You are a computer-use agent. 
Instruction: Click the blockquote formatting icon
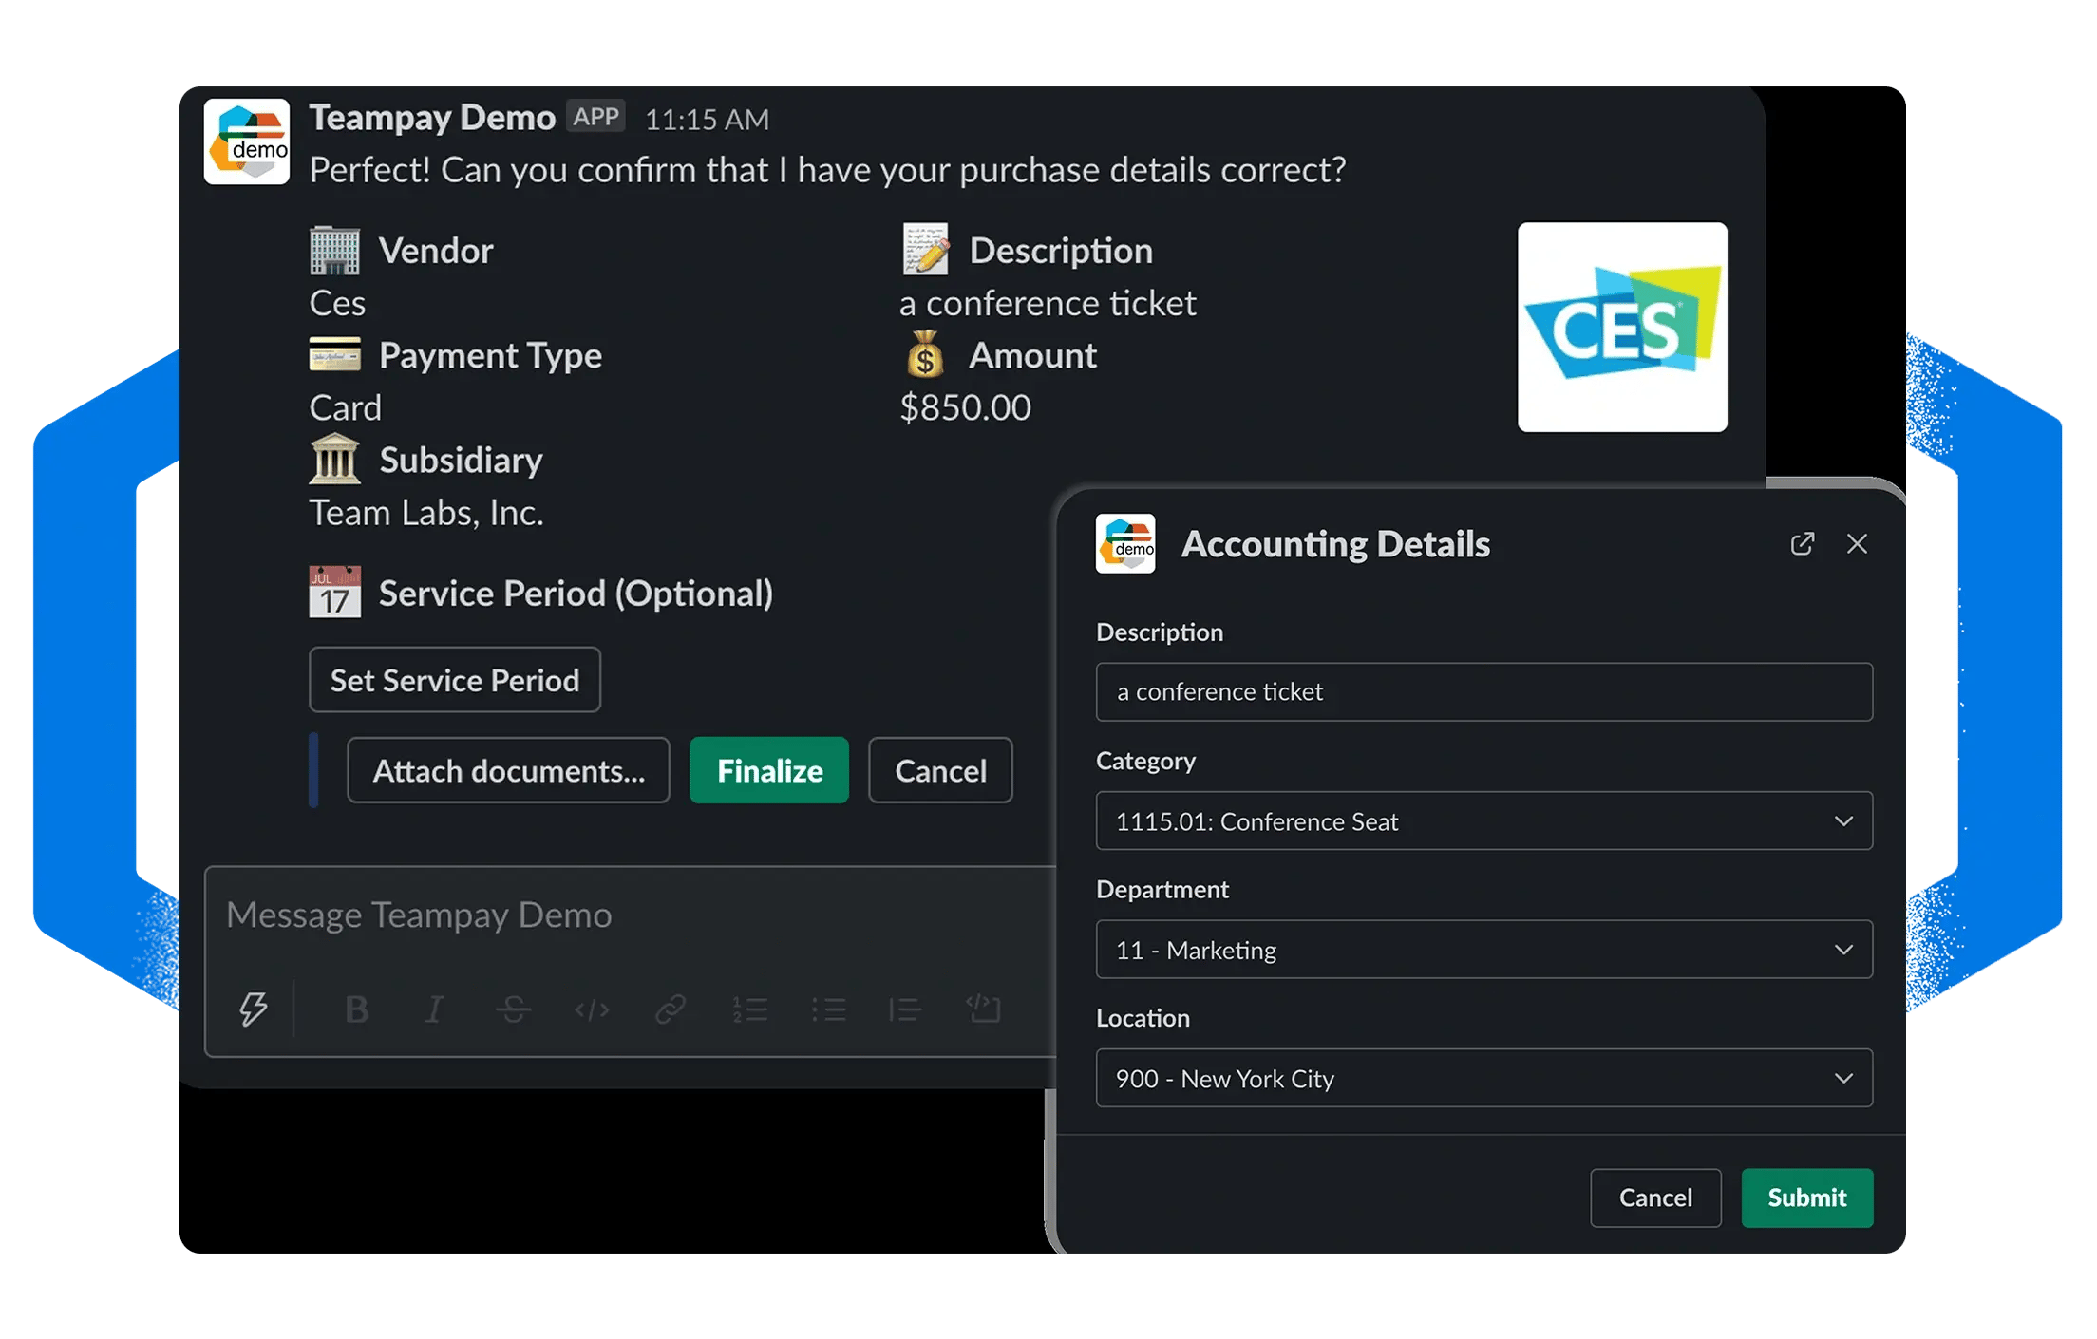(x=905, y=1009)
